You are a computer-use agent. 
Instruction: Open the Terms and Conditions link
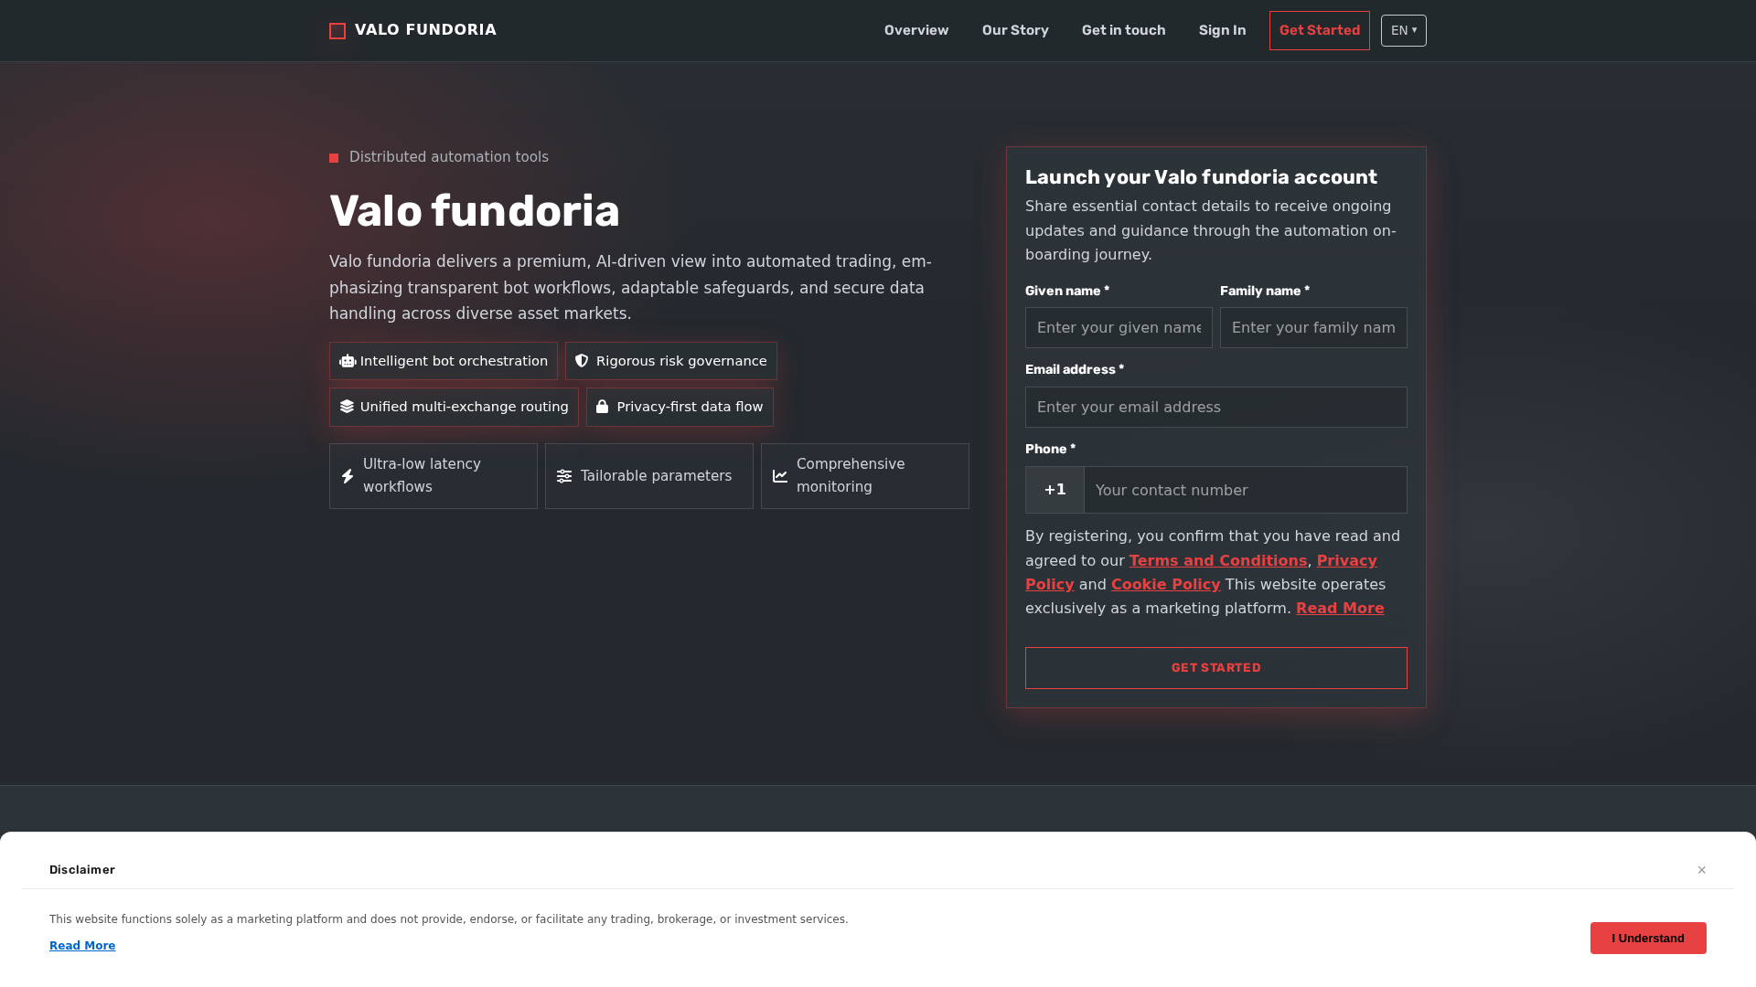[x=1218, y=561]
